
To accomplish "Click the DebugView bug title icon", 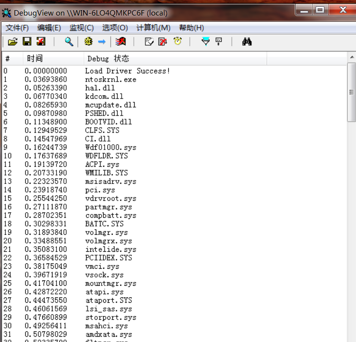I will click(6, 13).
